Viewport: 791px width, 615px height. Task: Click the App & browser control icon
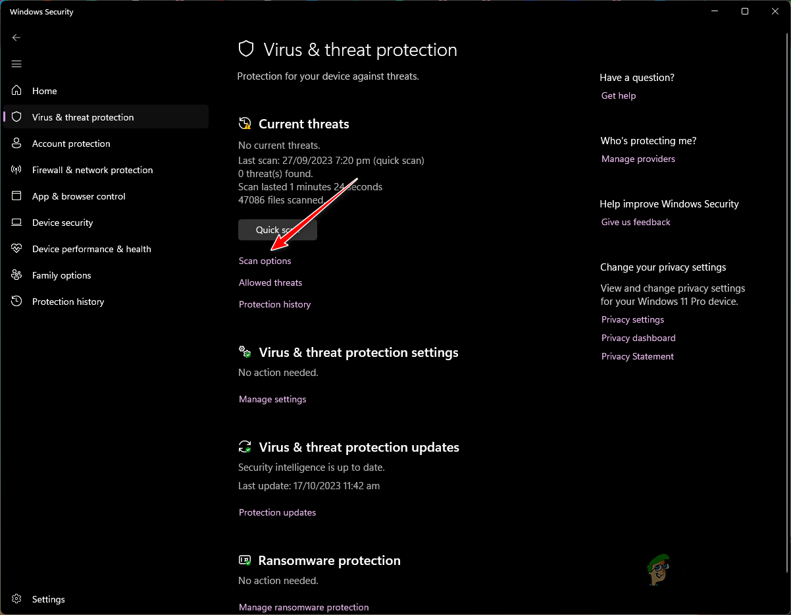[x=17, y=196]
